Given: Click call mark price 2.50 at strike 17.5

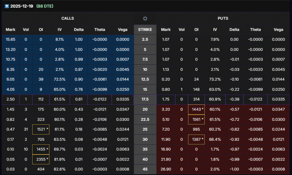Looking at the screenshot, I should [11, 100].
